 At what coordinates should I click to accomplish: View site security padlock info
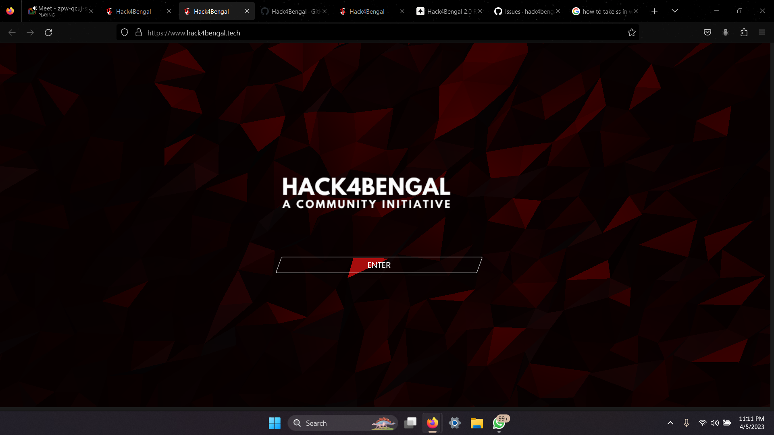point(139,33)
